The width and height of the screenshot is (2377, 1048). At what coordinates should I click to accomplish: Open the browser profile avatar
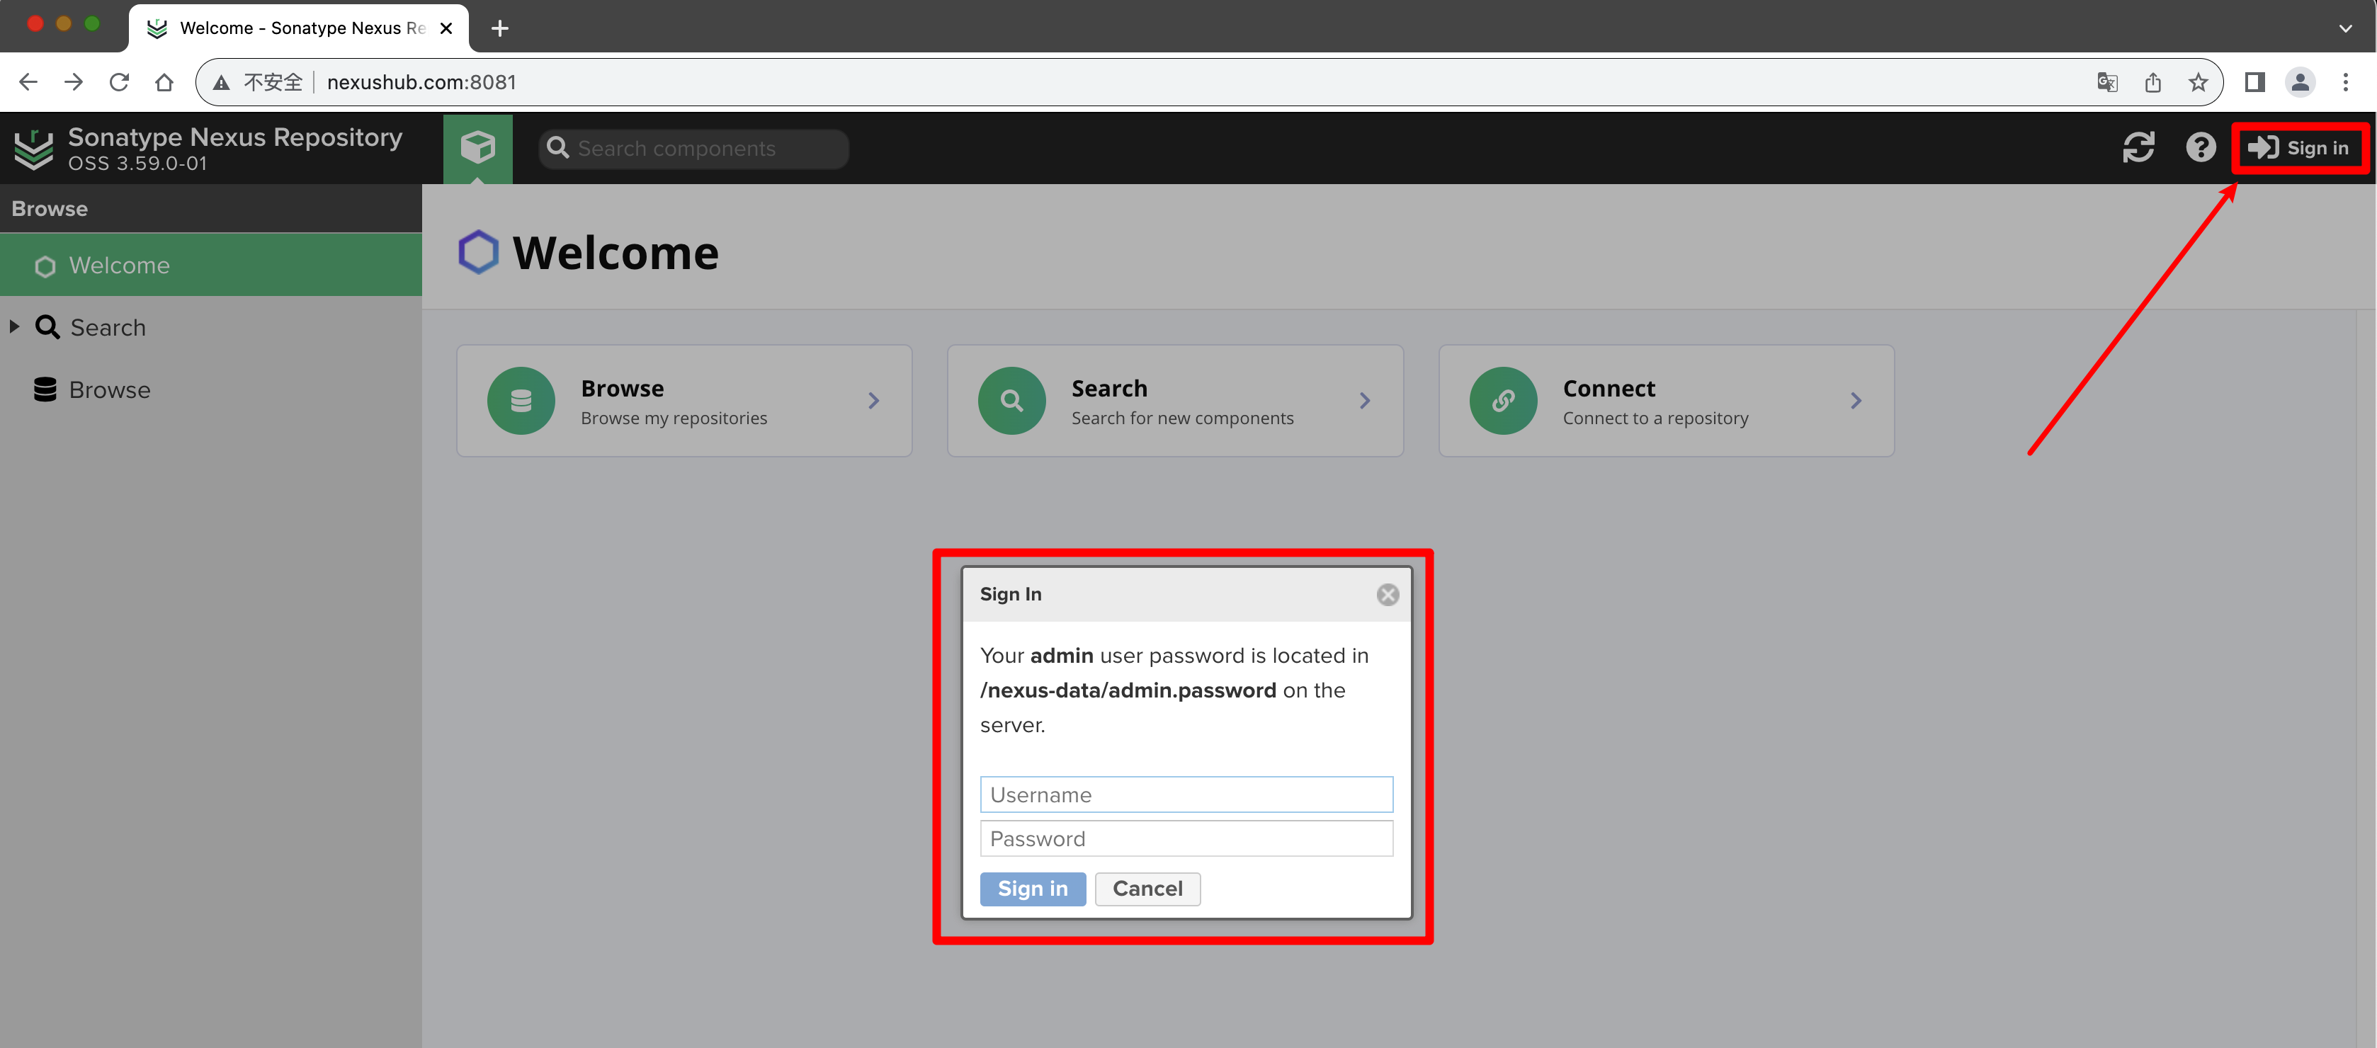coord(2300,82)
